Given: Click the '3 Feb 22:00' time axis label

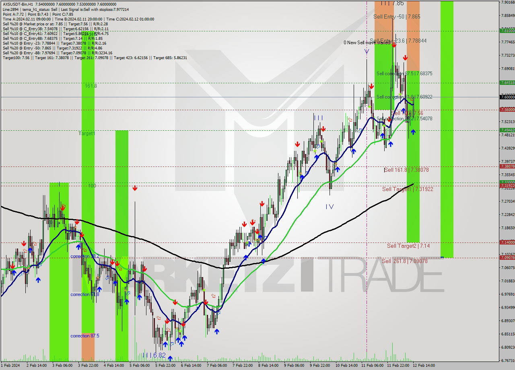Looking at the screenshot, I should [88, 366].
